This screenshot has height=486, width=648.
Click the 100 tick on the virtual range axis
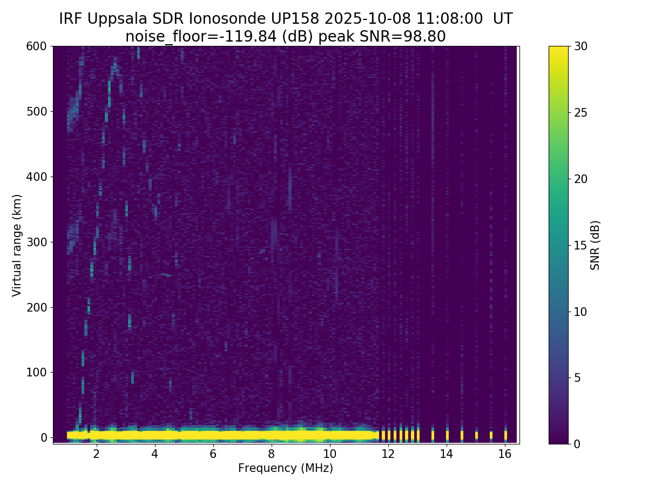pyautogui.click(x=37, y=373)
